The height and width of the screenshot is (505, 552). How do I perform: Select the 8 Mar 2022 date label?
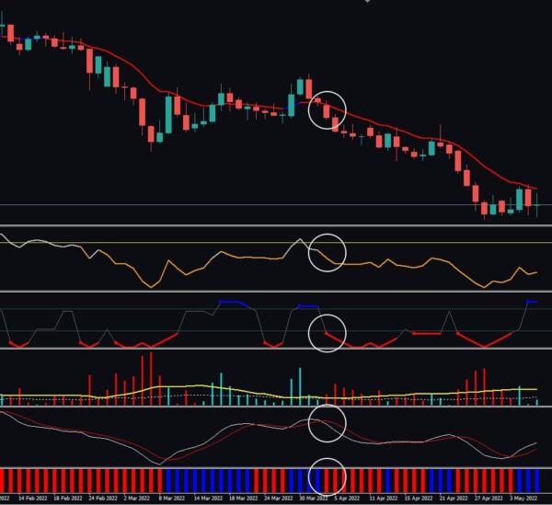[x=171, y=499]
